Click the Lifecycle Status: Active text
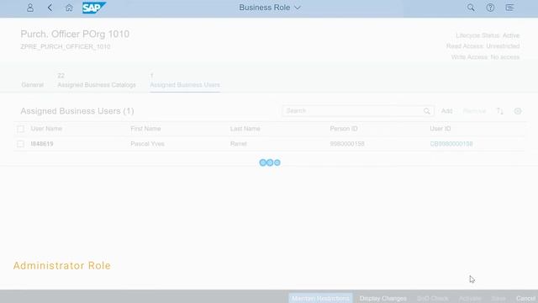The image size is (538, 303). (488, 35)
